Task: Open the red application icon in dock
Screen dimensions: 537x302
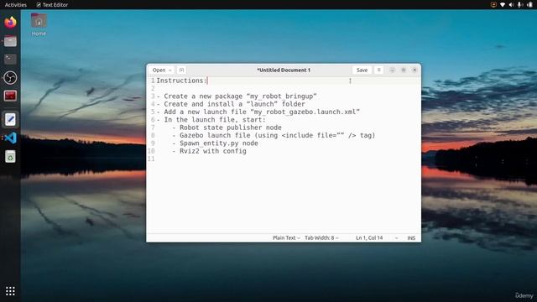Action: coord(10,96)
